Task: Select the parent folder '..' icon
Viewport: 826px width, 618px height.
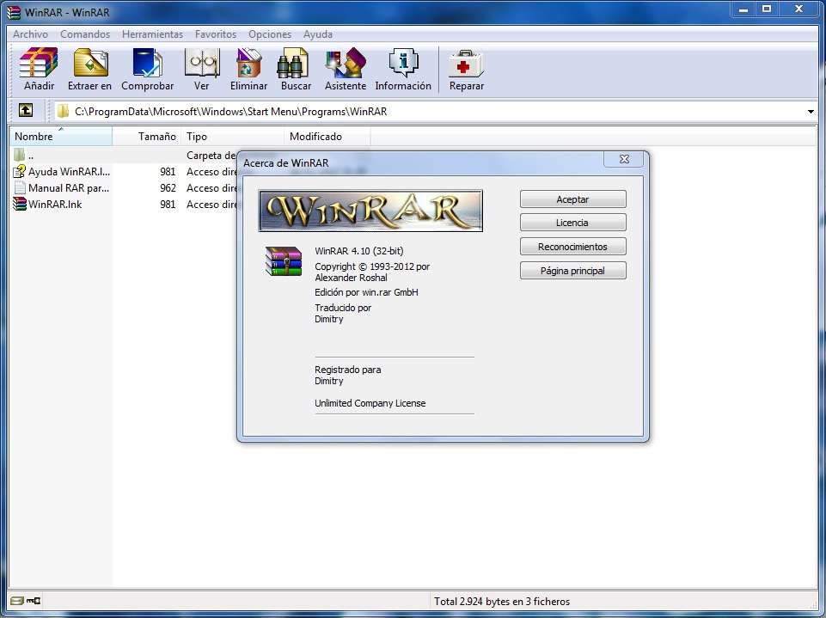Action: click(20, 155)
